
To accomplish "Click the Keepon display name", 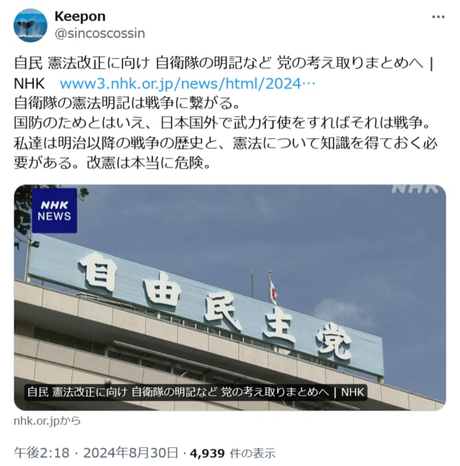I will pos(80,17).
